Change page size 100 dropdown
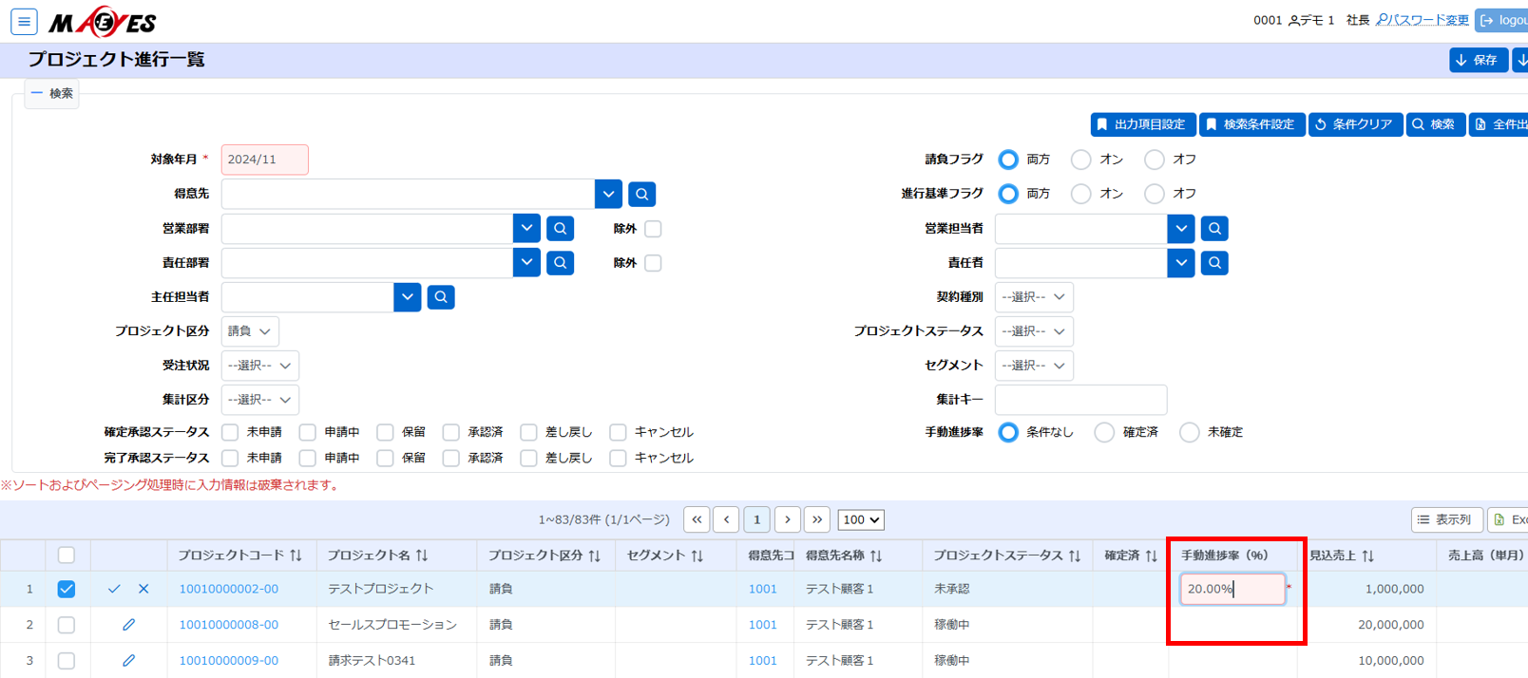 click(x=862, y=519)
